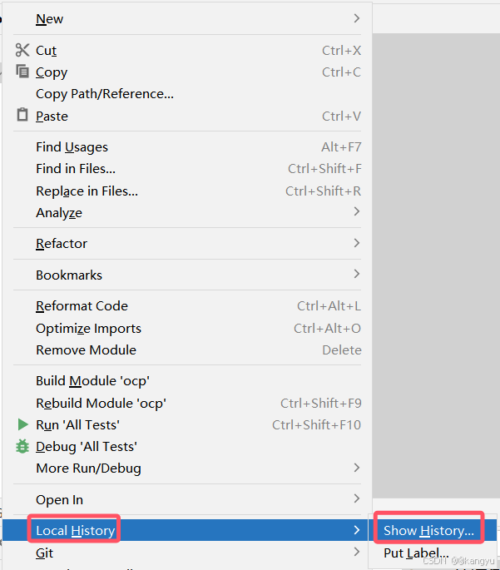
Task: Select Cut from the context menu
Action: (x=187, y=51)
